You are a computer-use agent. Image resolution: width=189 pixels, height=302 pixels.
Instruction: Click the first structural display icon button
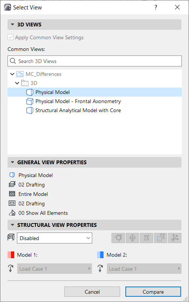pos(118,238)
